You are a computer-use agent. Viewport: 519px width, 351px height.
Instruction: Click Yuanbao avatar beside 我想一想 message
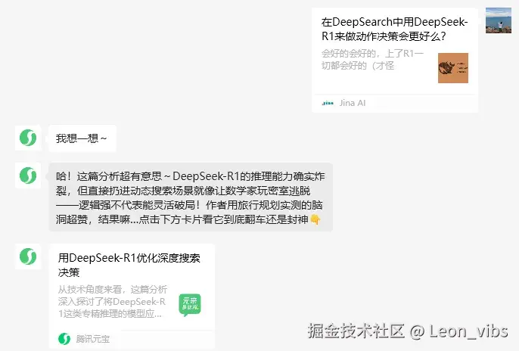click(28, 138)
